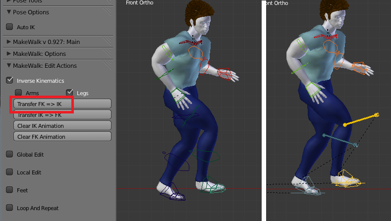Uncheck the Inverse Kinematics option
391x221 pixels.
[x=9, y=80]
